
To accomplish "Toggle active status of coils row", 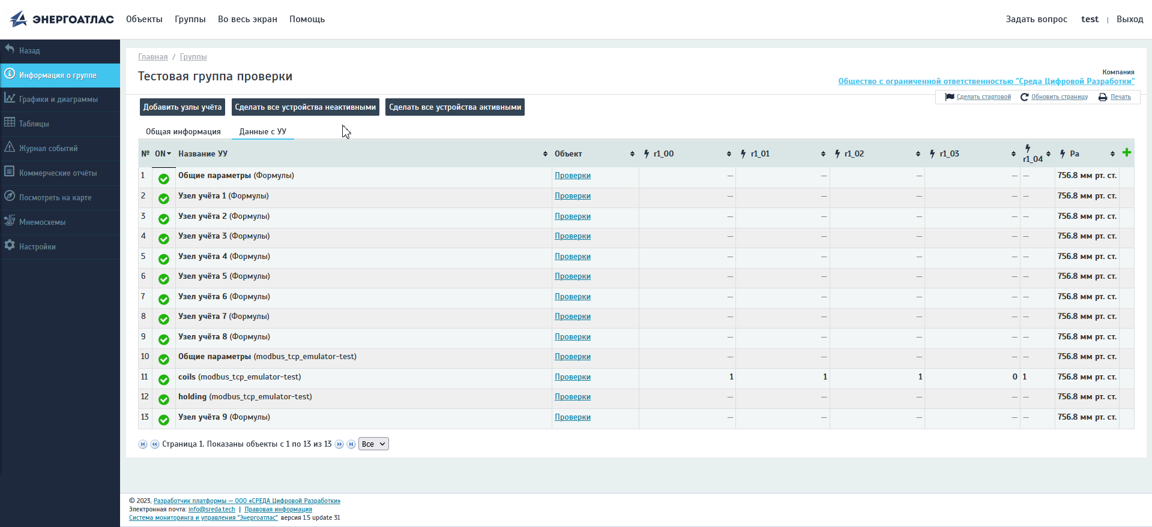I will point(163,380).
